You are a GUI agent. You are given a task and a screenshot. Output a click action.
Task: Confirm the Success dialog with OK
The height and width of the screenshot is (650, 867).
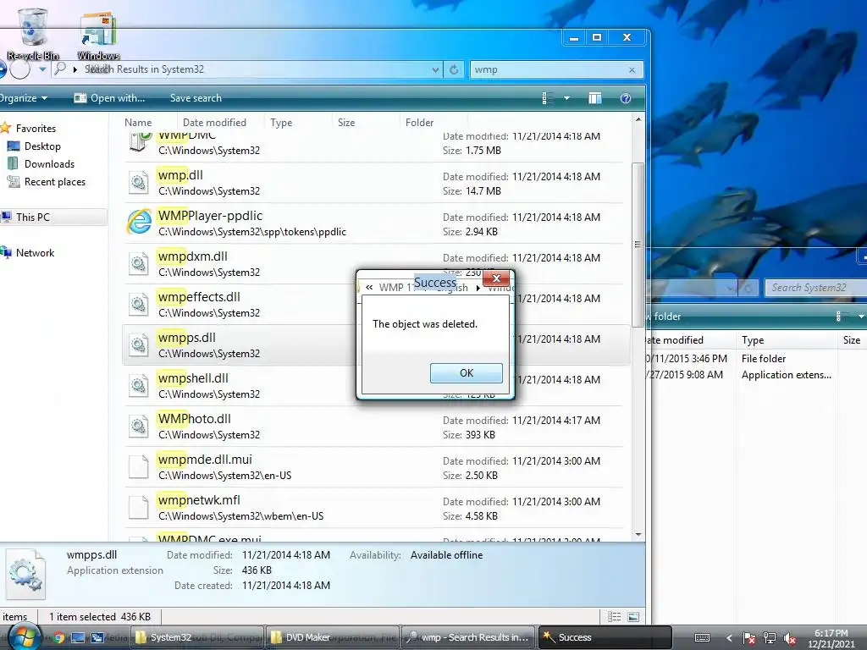click(467, 373)
